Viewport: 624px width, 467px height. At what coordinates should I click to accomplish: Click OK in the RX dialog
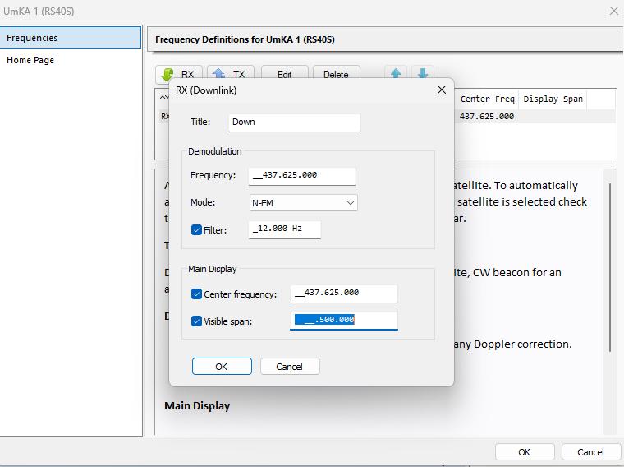point(222,367)
